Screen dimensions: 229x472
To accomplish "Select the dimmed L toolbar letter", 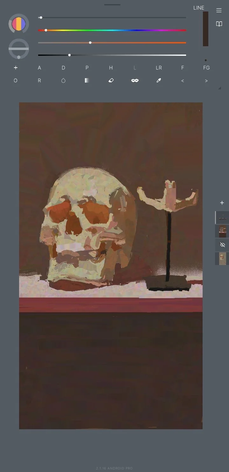I will [x=135, y=68].
